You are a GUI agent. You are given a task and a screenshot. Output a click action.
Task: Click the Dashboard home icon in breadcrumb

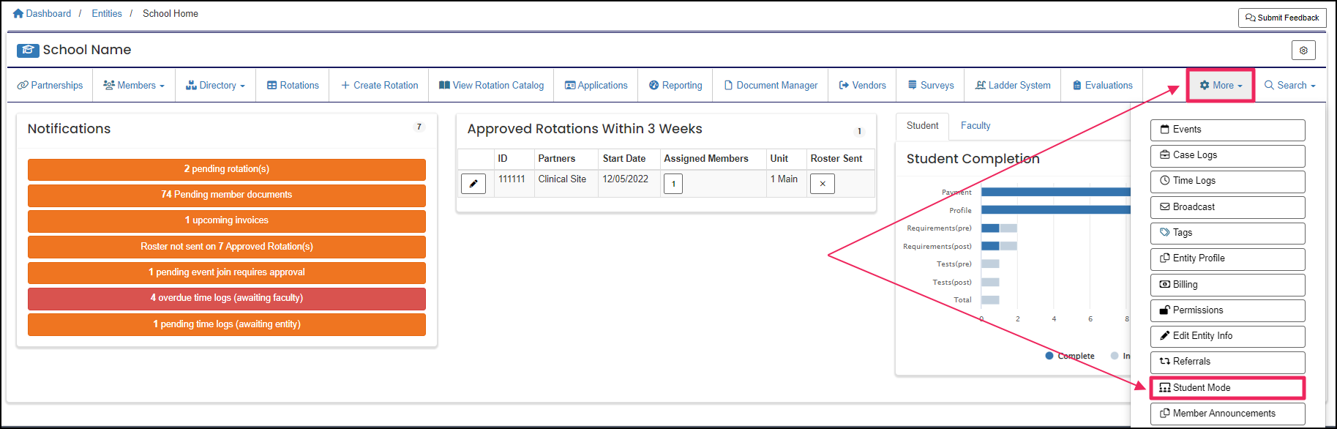(x=18, y=13)
